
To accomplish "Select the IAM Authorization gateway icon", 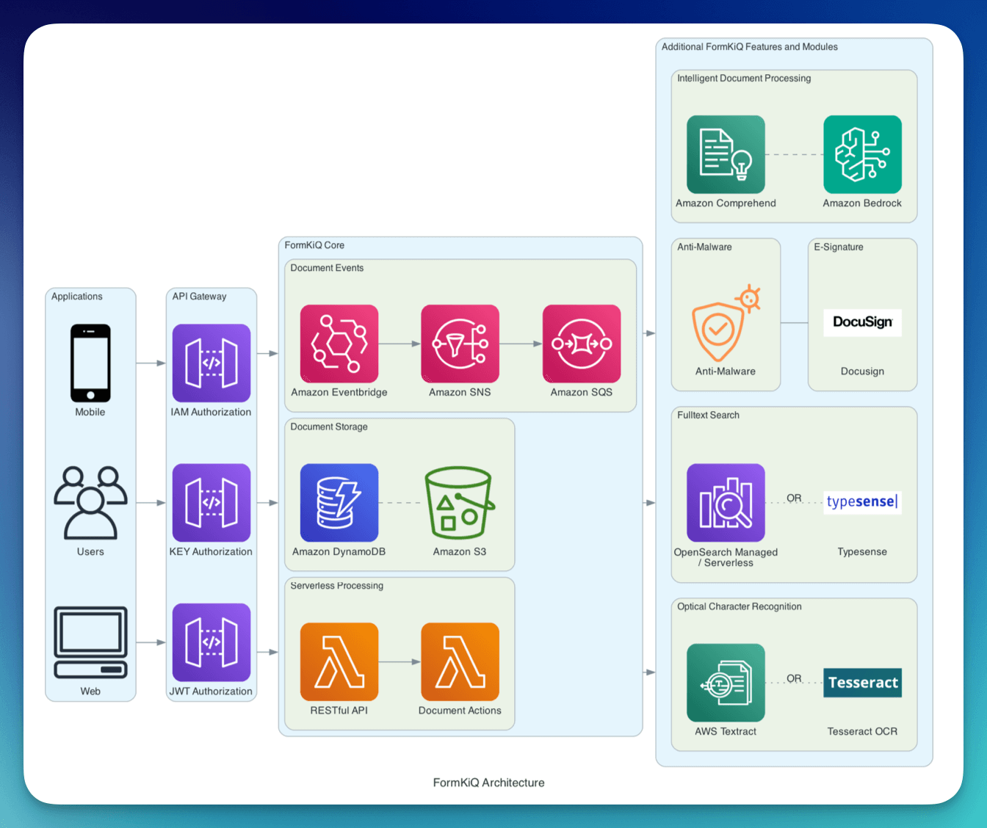I will pyautogui.click(x=211, y=363).
